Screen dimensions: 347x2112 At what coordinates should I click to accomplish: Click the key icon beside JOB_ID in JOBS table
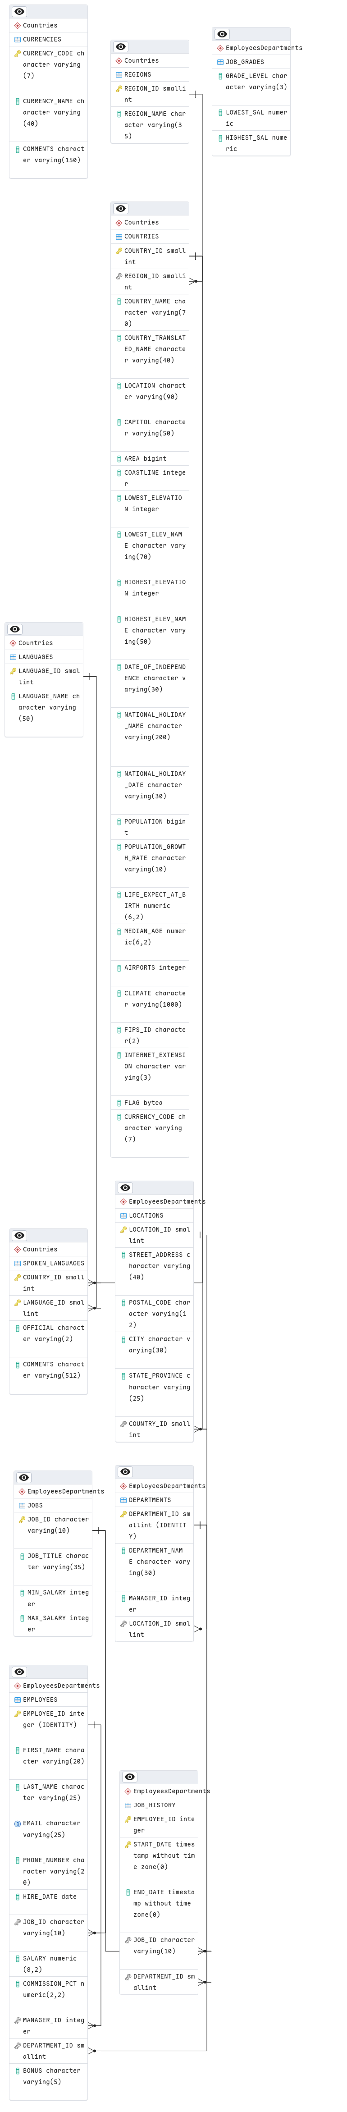point(22,1519)
